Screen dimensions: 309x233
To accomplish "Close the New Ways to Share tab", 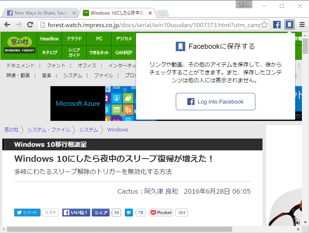I will pyautogui.click(x=74, y=13).
